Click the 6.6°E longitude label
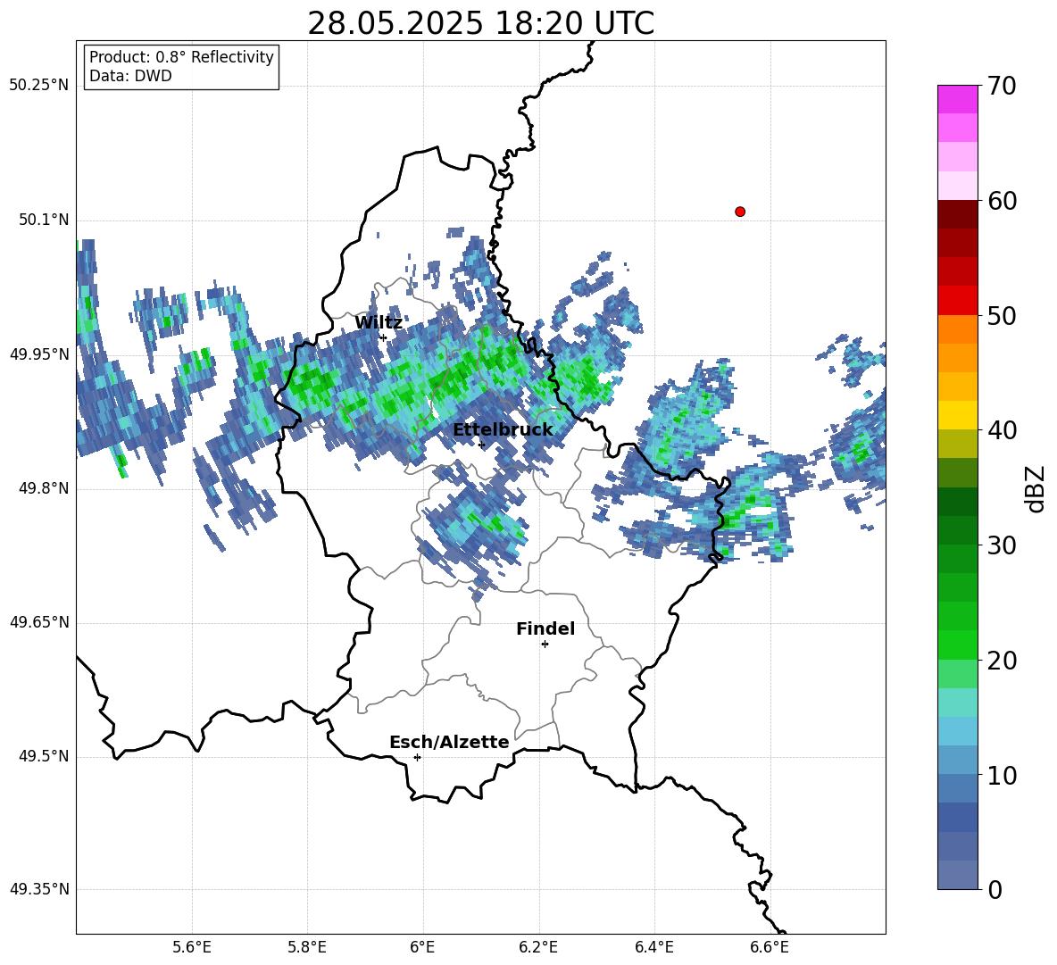 (x=770, y=947)
